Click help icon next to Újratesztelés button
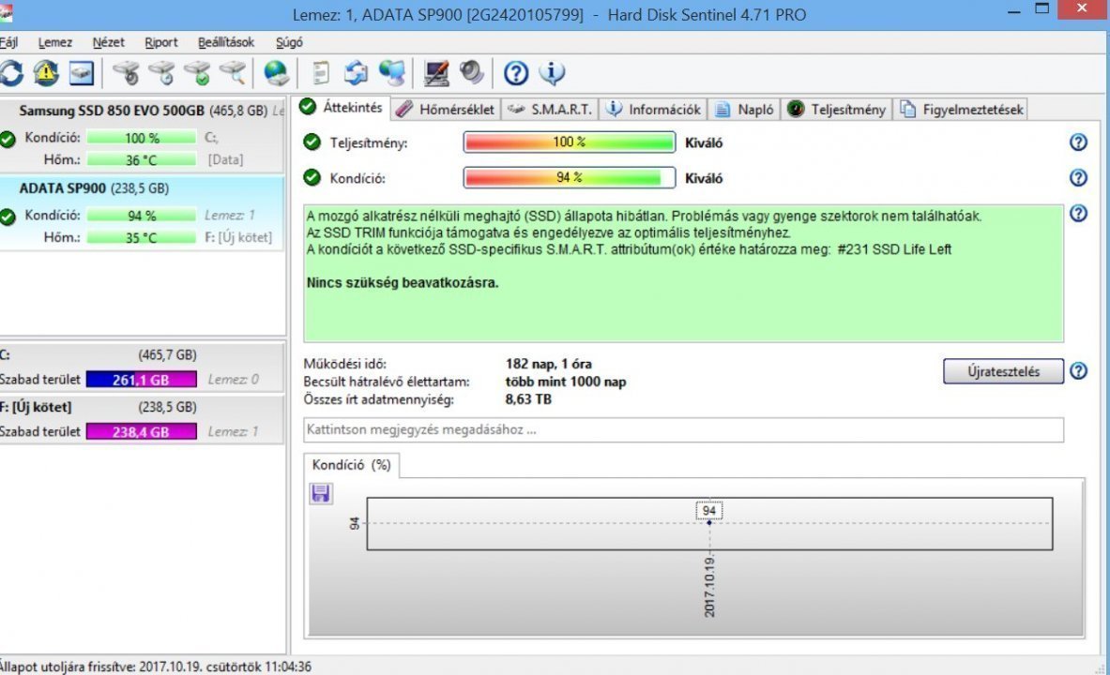Image resolution: width=1110 pixels, height=675 pixels. (1078, 370)
